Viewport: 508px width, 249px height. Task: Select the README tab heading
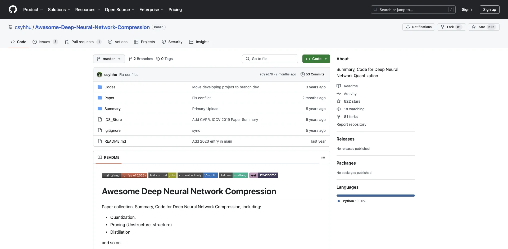(x=108, y=157)
